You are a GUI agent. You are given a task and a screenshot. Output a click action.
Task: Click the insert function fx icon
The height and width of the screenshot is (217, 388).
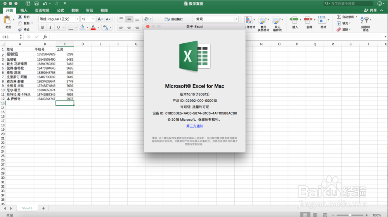pos(45,37)
